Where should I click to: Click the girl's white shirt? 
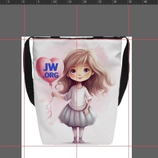click(x=79, y=98)
